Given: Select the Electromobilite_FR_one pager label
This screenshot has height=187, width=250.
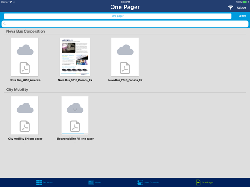Looking at the screenshot, I should pyautogui.click(x=75, y=139).
